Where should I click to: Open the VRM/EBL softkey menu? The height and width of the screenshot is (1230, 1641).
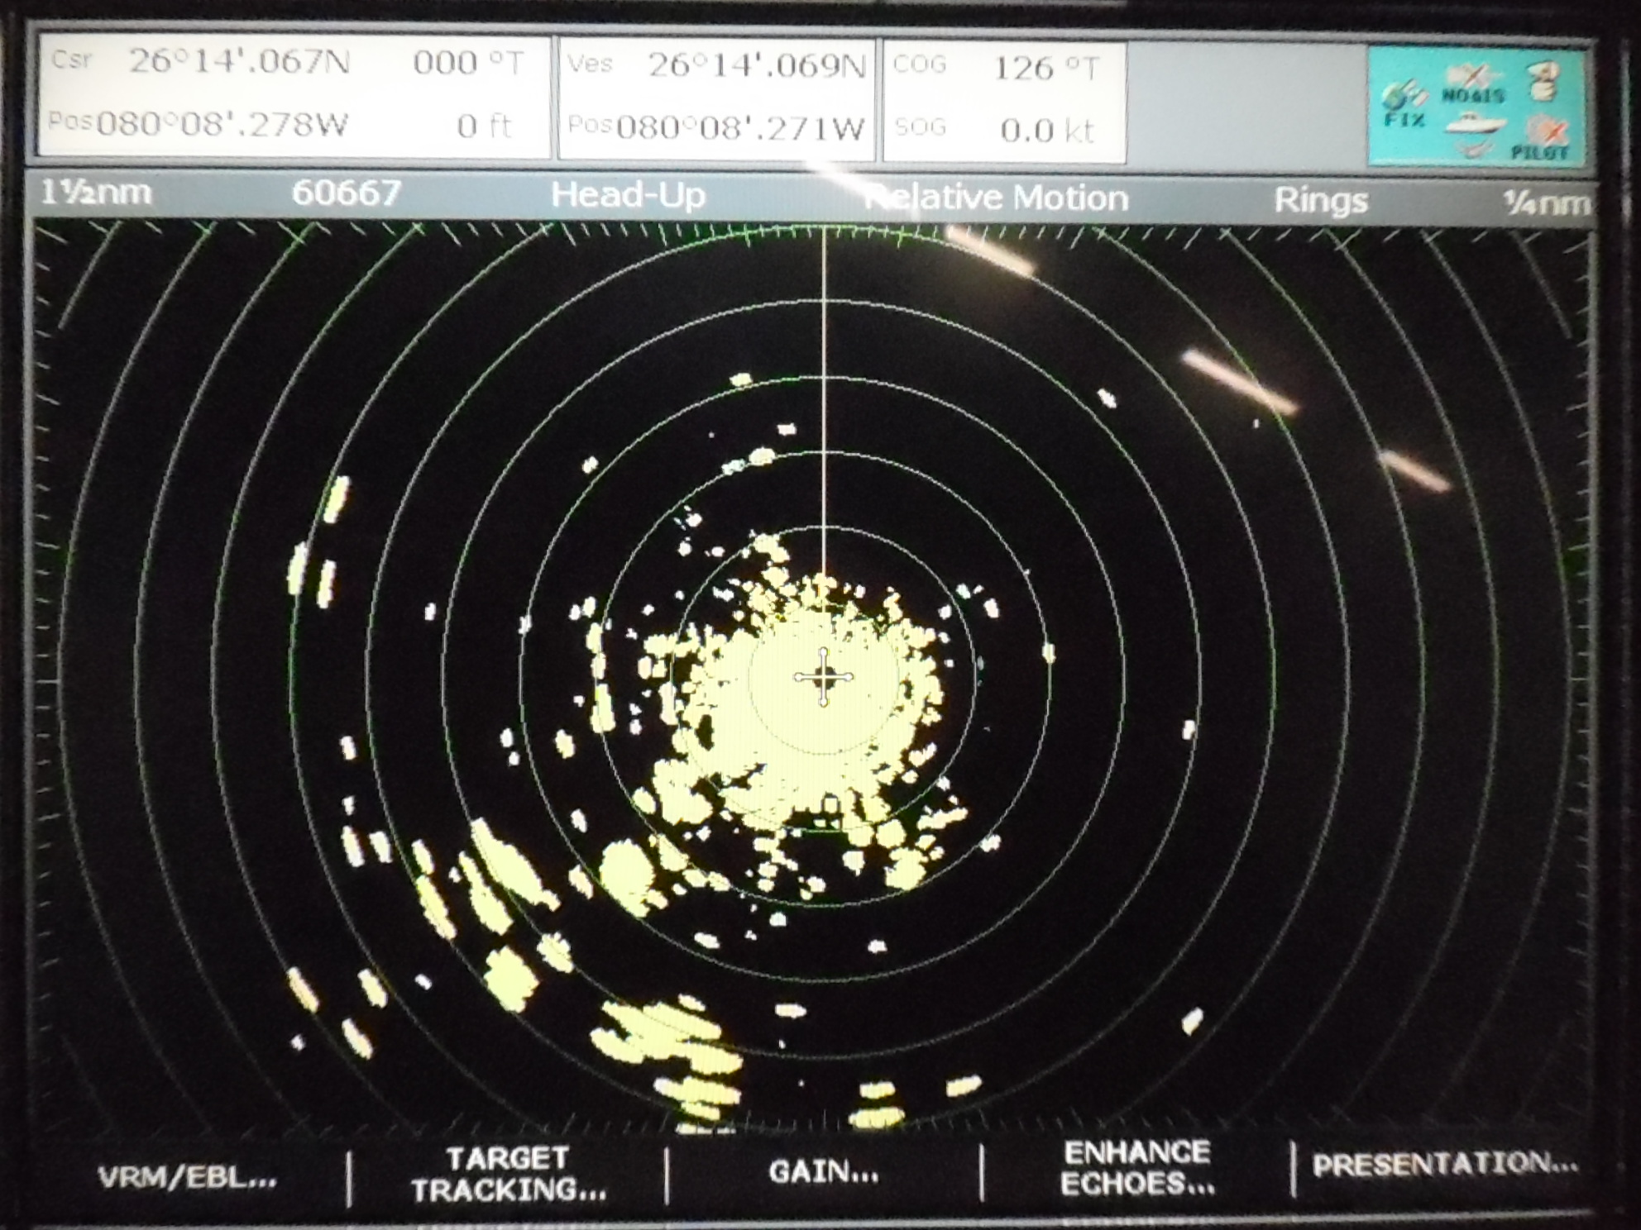point(188,1177)
